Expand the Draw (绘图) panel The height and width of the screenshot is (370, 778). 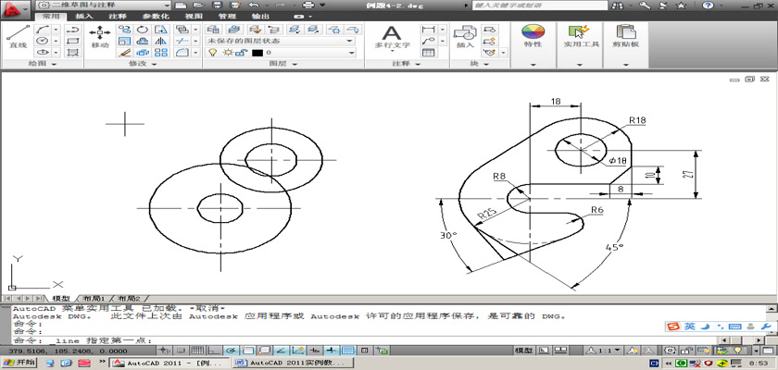click(43, 64)
